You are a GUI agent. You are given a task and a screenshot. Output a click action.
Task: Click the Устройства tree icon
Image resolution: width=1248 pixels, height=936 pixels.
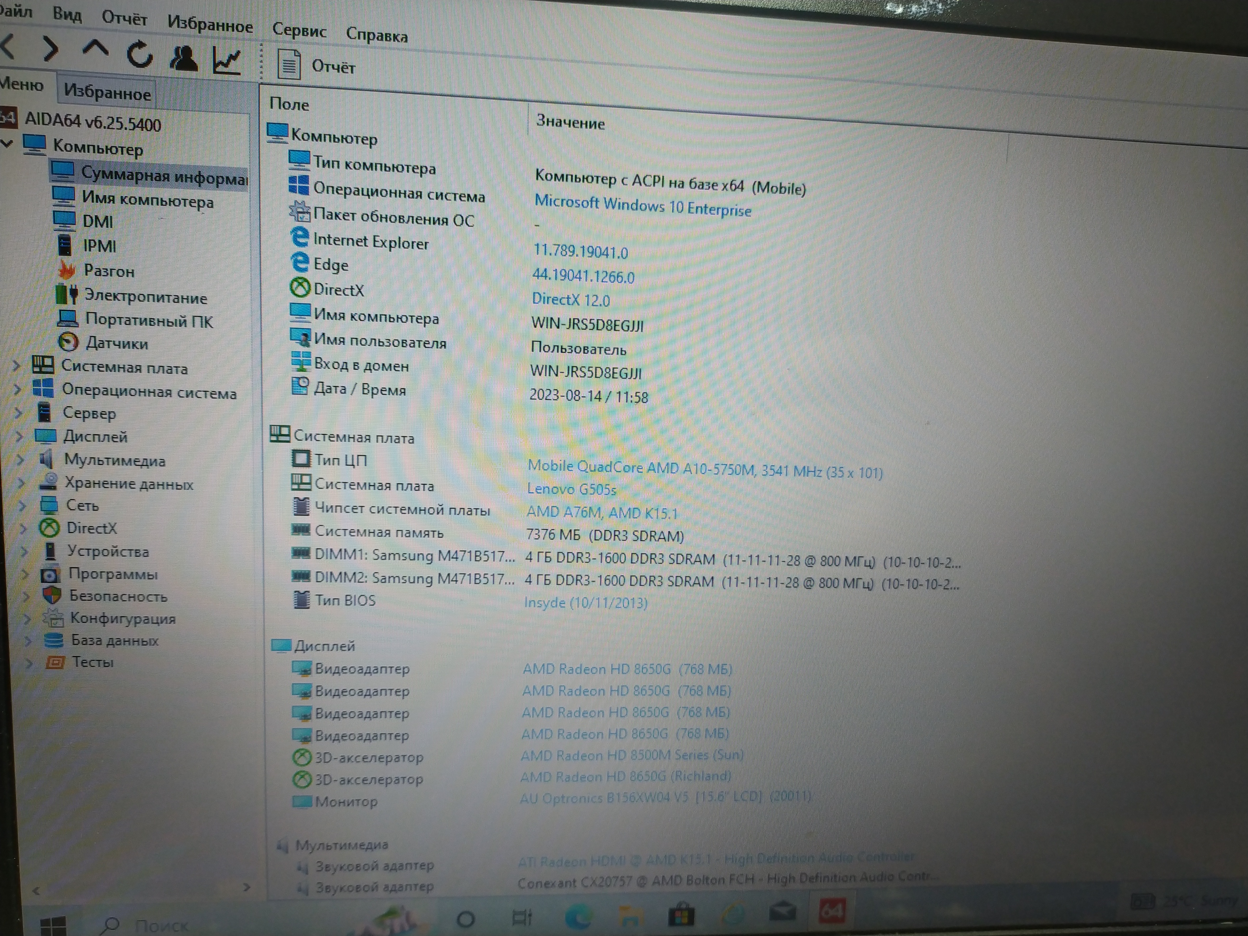pos(50,551)
